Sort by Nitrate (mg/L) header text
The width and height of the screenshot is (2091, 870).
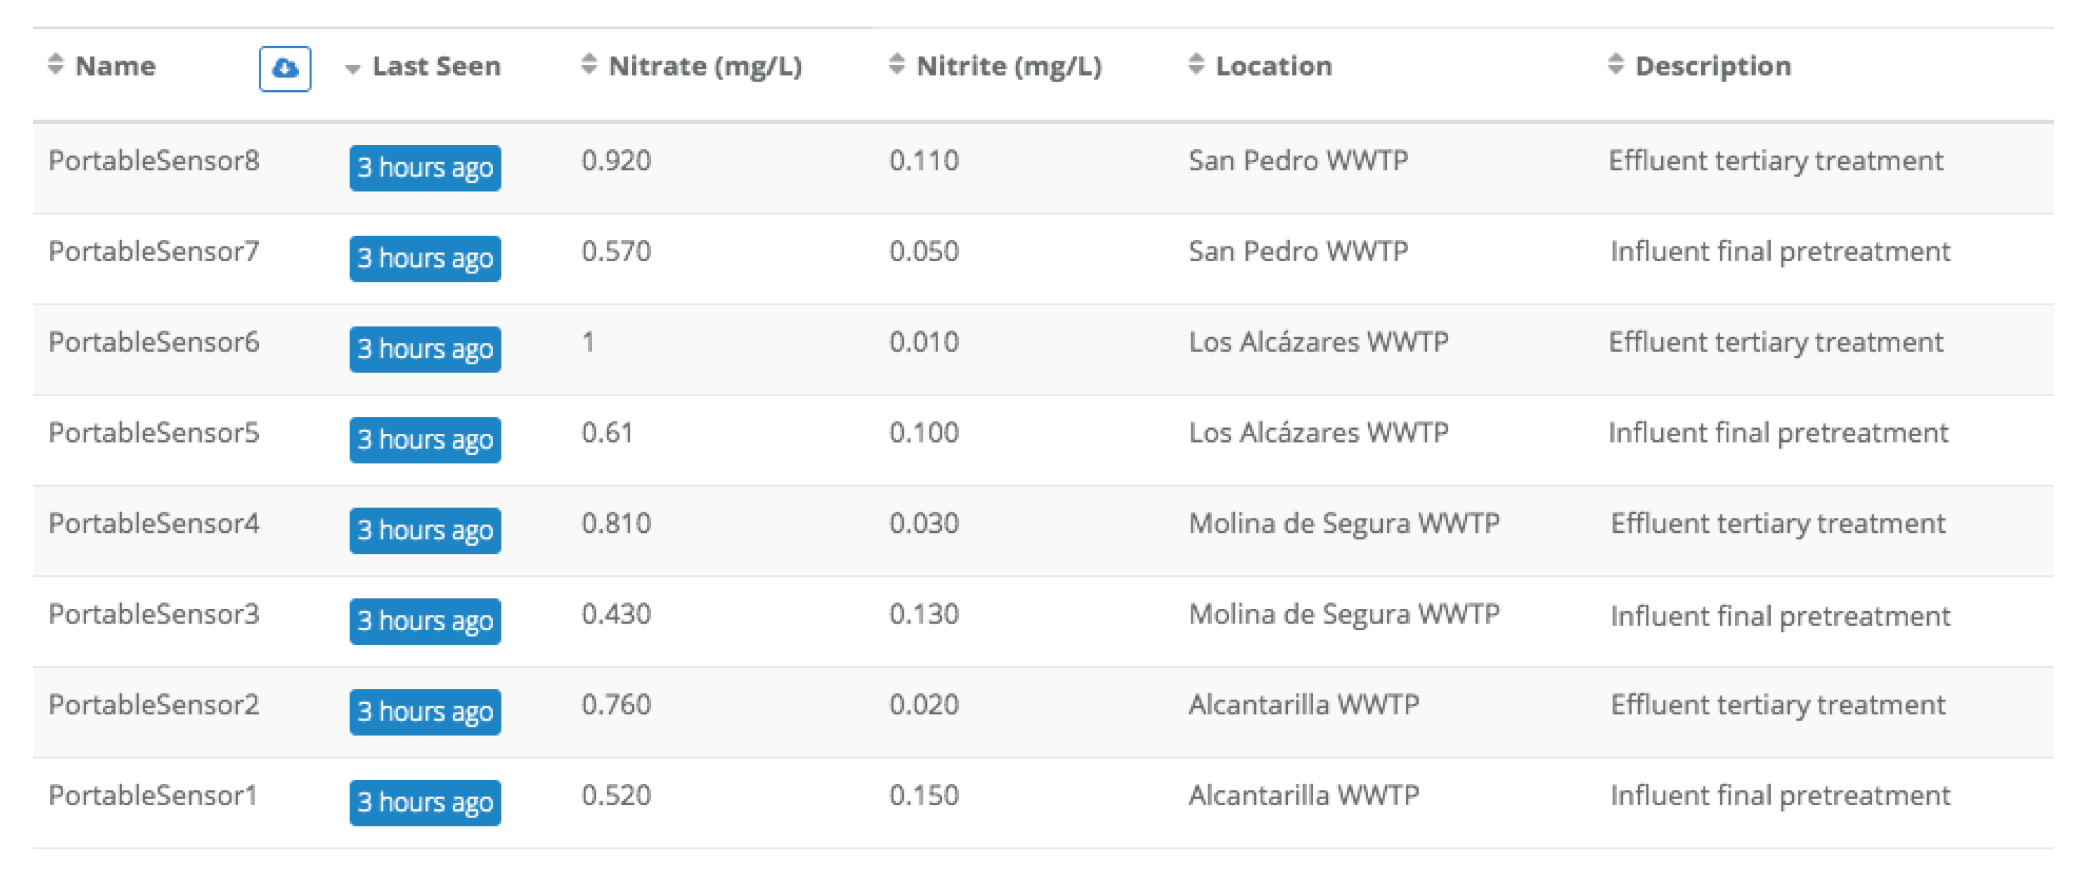pos(705,66)
